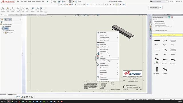
Task: Switch to the Sheet Format tab
Action: click(43, 15)
